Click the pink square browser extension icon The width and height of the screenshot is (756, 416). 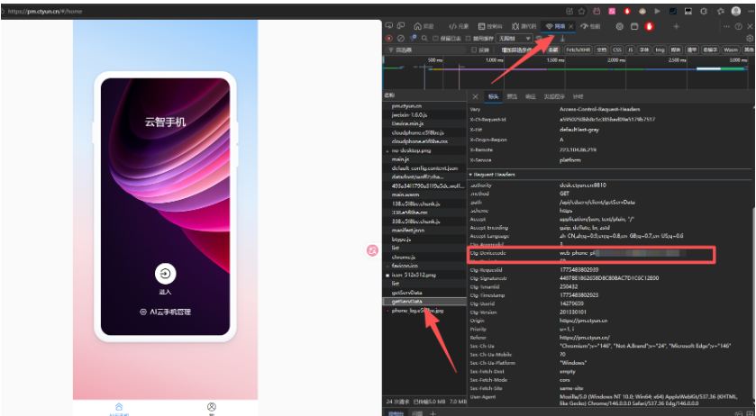[612, 11]
